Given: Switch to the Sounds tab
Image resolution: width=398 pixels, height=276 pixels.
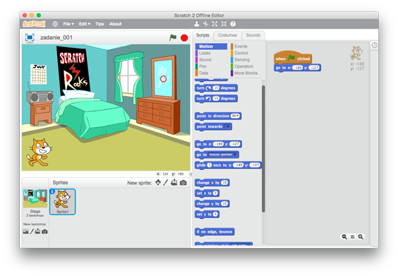Looking at the screenshot, I should click(x=253, y=35).
